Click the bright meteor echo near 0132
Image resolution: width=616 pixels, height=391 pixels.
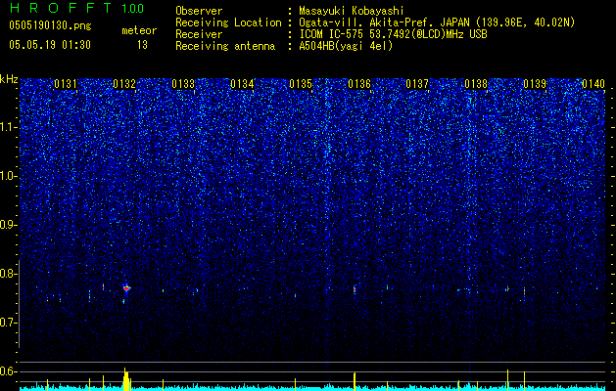(126, 288)
